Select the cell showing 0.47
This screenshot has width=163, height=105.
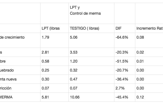coord(91,79)
